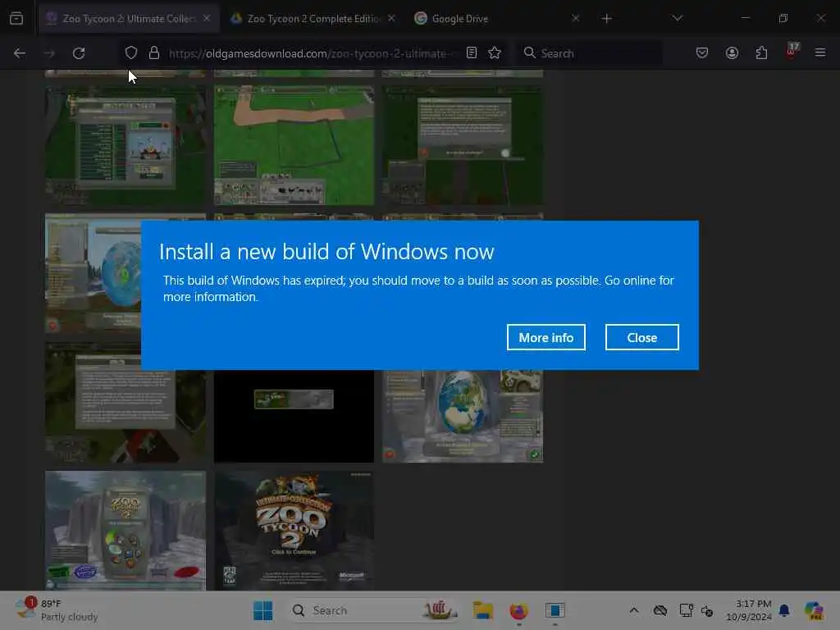Screen dimensions: 840x630
Task: Open the clock showing 3:17 PM
Action: tap(749, 610)
